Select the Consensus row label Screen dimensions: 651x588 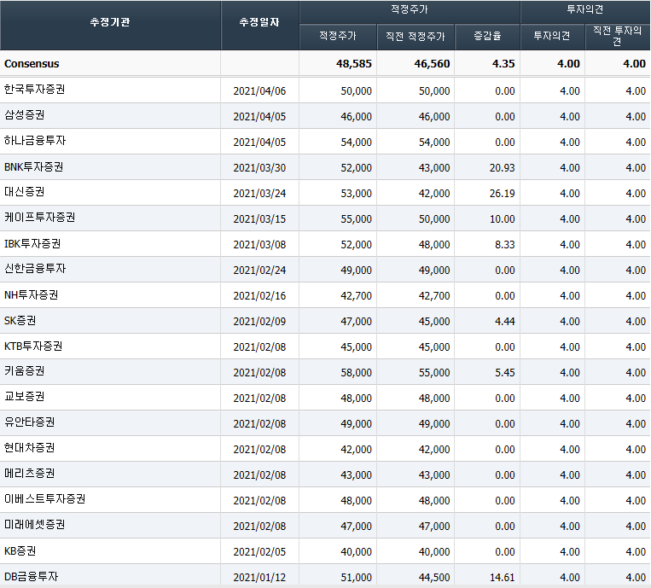(32, 63)
